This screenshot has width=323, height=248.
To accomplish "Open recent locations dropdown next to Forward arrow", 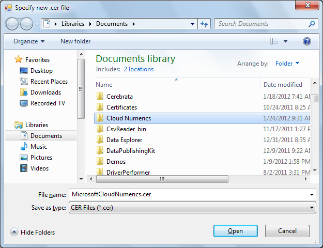I will pos(37,24).
